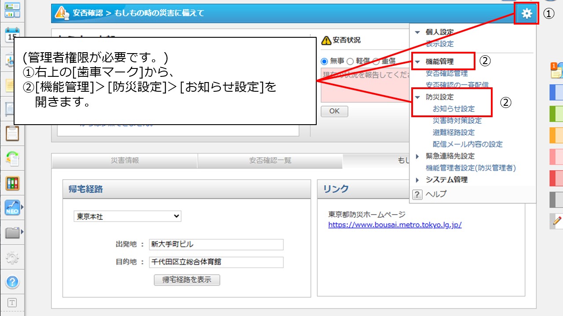The image size is (563, 316).
Task: Switch to the 災害情報 tab
Action: click(x=124, y=161)
